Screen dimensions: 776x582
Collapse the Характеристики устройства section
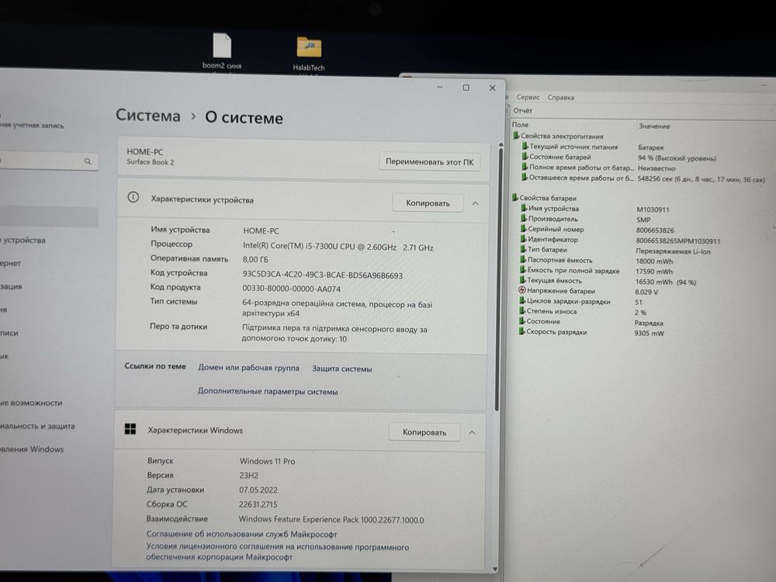[x=475, y=203]
